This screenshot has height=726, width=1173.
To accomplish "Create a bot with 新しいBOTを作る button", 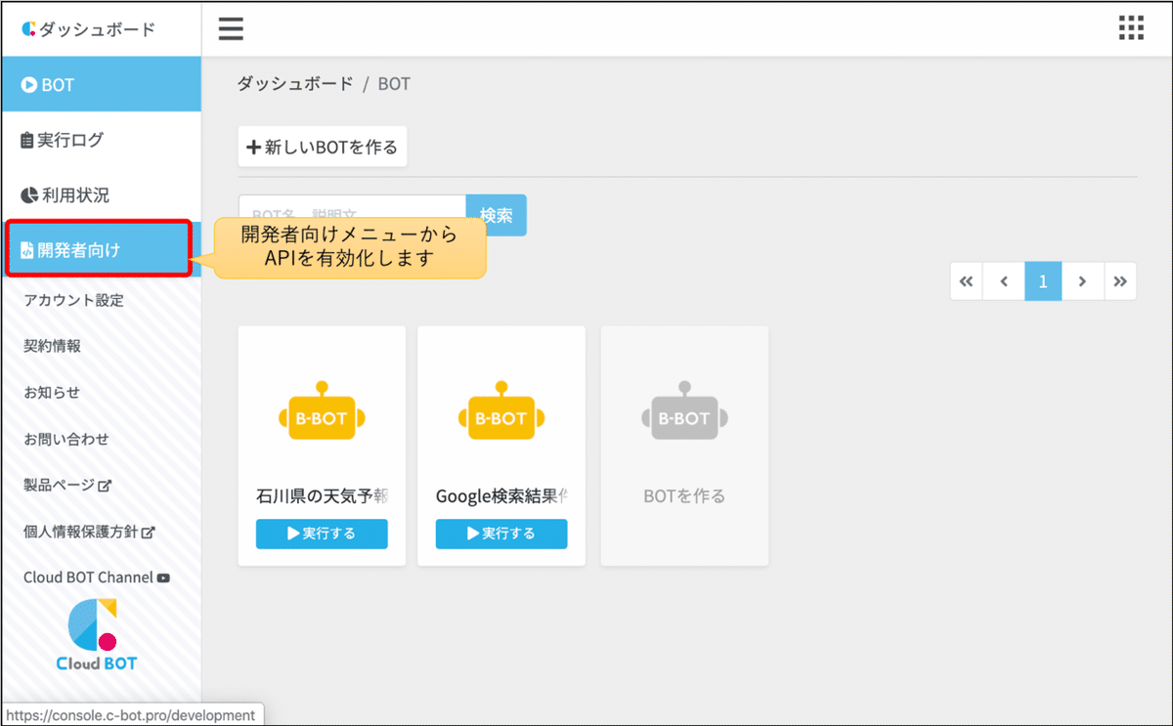I will click(x=322, y=146).
